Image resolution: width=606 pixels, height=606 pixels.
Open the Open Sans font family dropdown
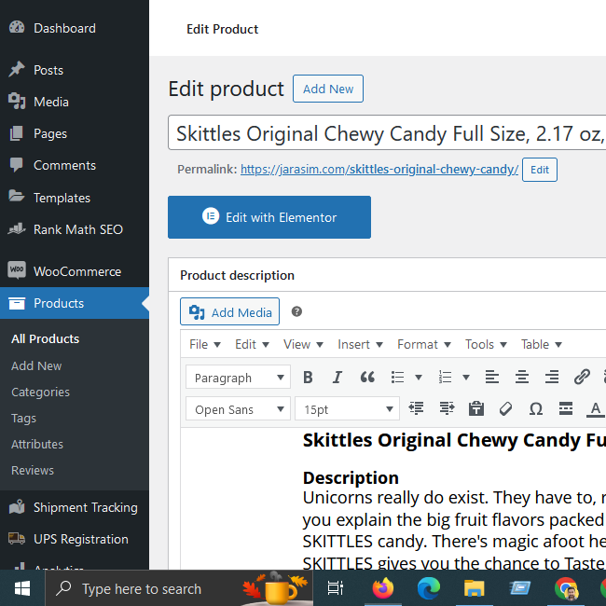(x=238, y=408)
